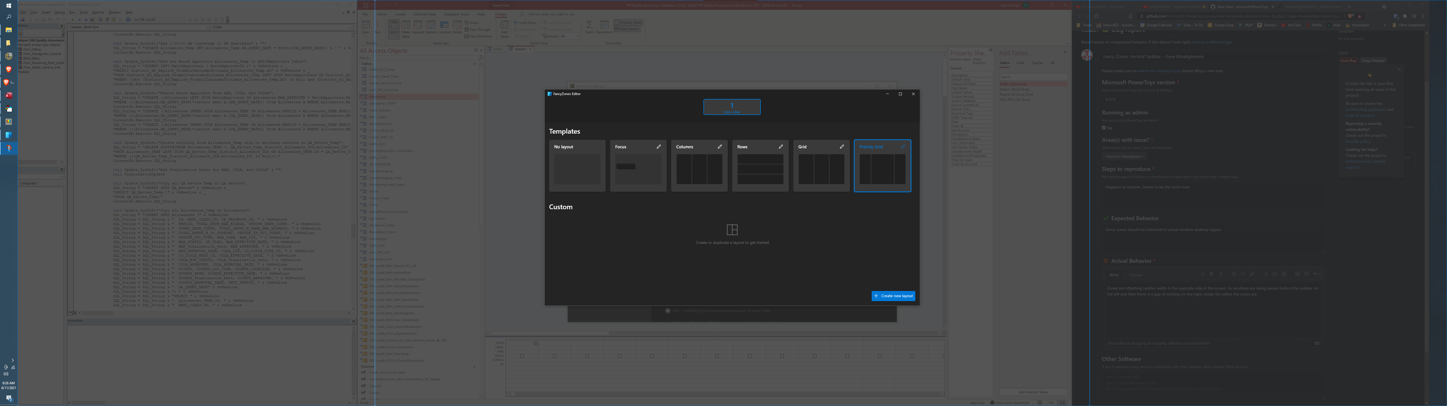Open the Brave browser taskbar icon

8,69
